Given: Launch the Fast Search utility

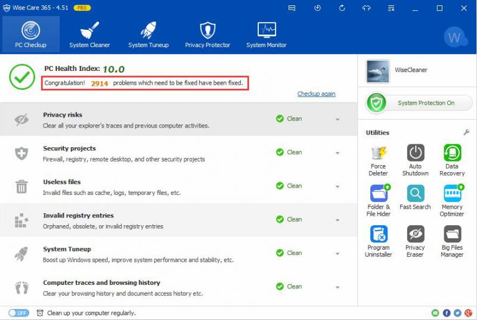Looking at the screenshot, I should 415,197.
